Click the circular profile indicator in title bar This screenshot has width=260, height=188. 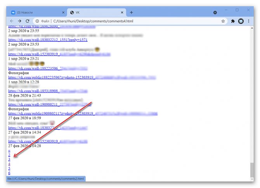pyautogui.click(x=215, y=12)
